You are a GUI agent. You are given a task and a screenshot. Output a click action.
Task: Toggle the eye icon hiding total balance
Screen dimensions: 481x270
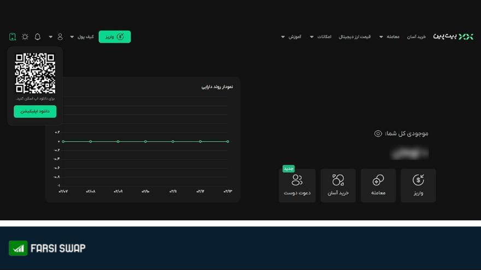(x=378, y=134)
